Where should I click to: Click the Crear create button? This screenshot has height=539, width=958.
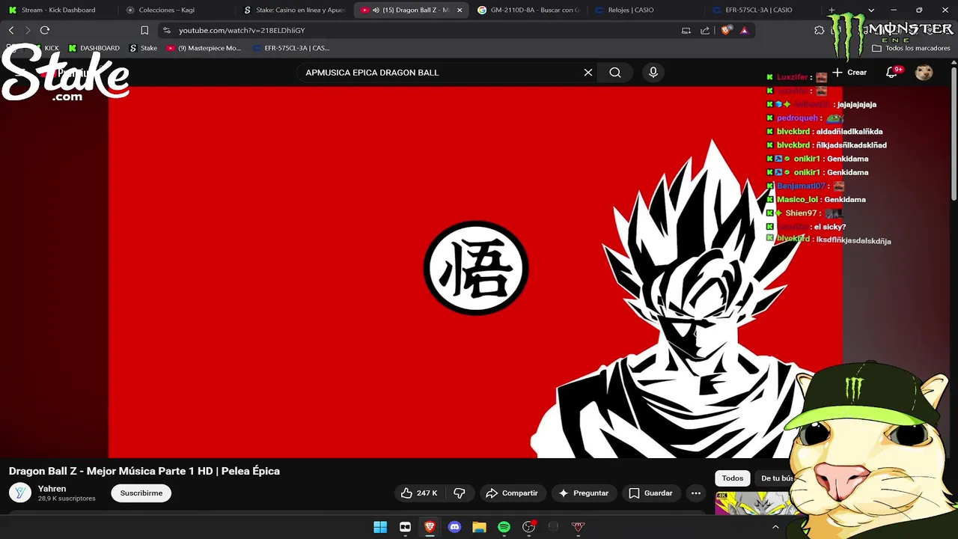(x=849, y=73)
